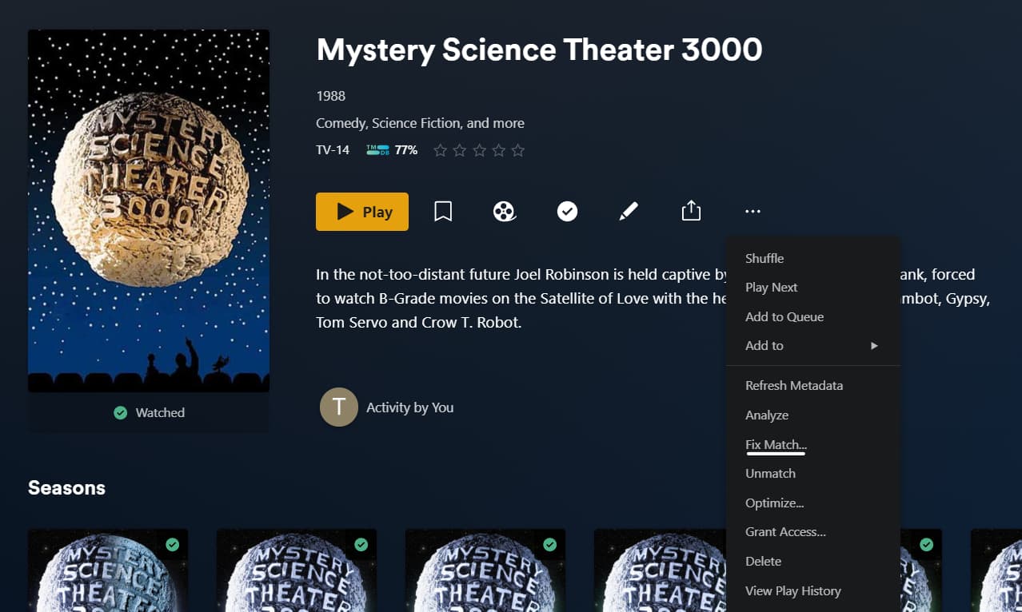Click the Seasons section heading
The width and height of the screenshot is (1022, 612).
[x=66, y=487]
